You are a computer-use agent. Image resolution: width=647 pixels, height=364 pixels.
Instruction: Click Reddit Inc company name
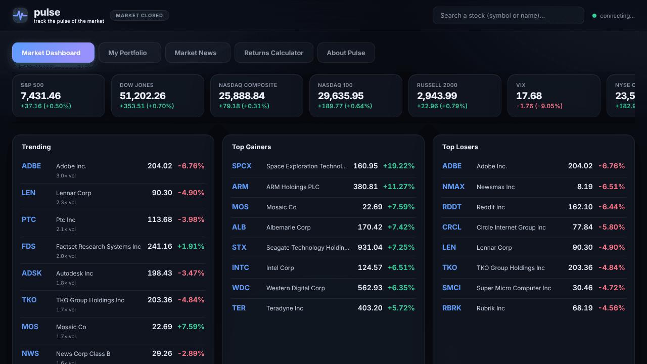click(491, 207)
